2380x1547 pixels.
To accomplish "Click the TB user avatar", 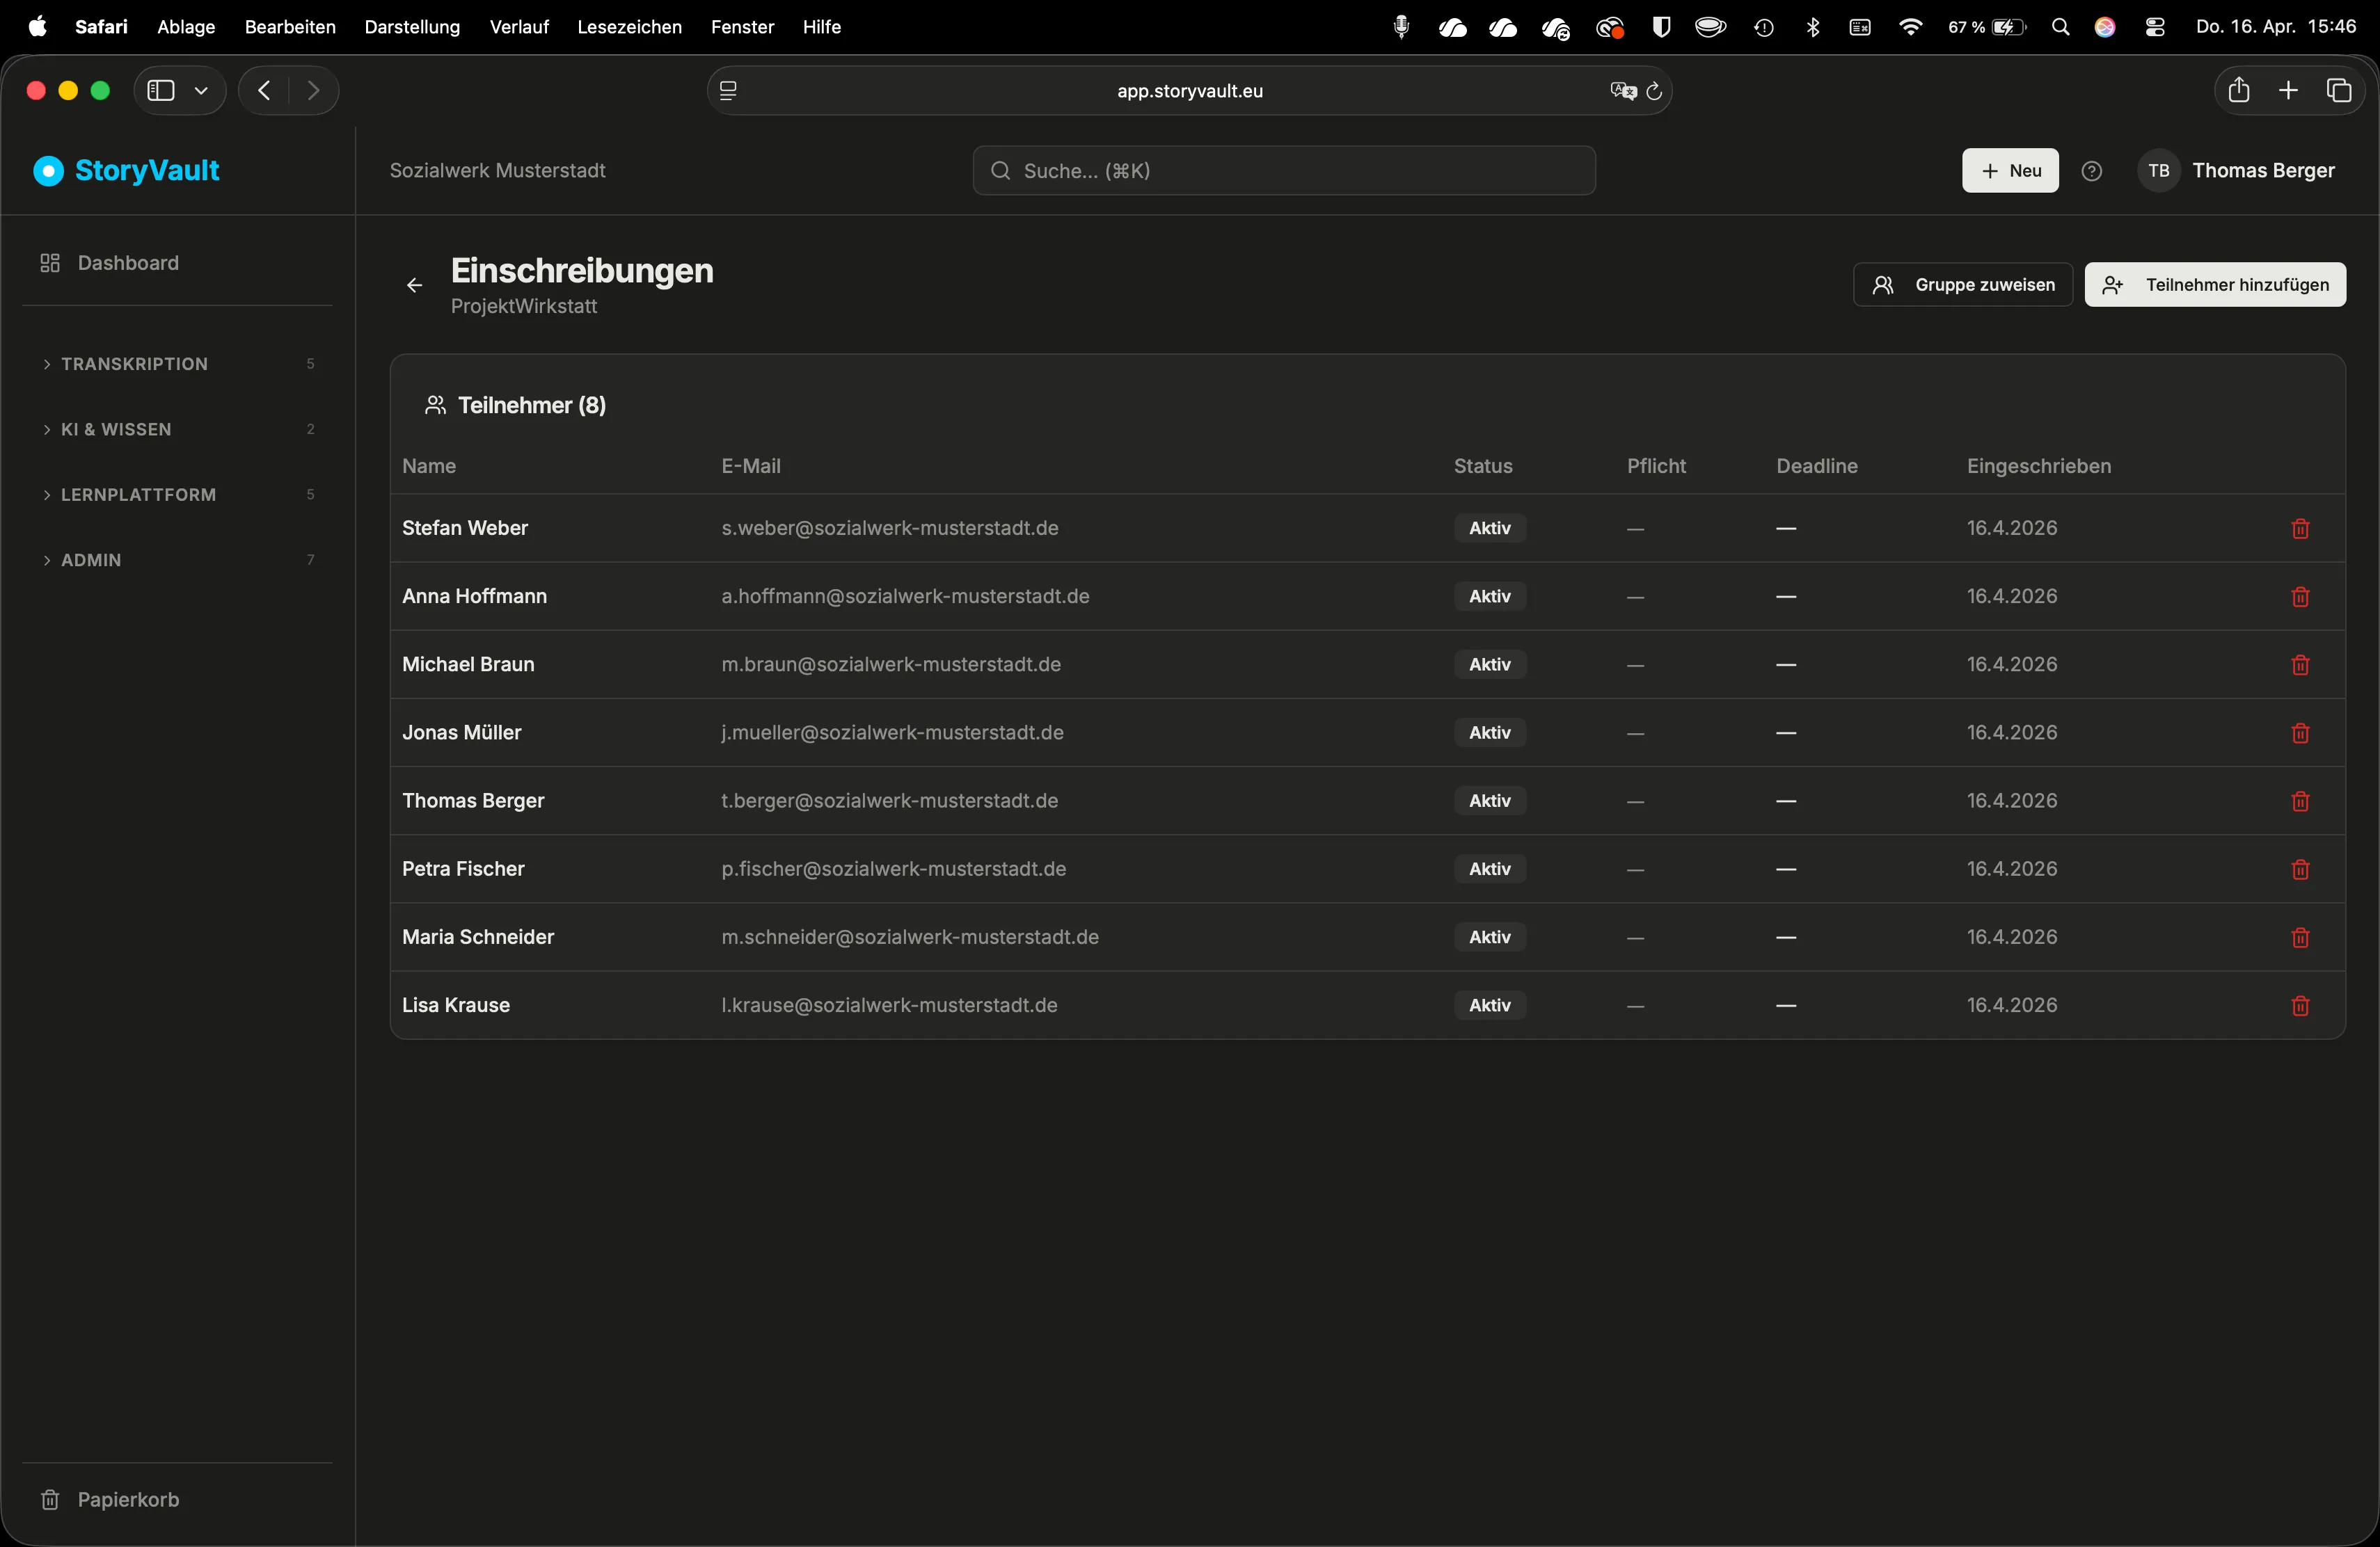I will point(2158,171).
